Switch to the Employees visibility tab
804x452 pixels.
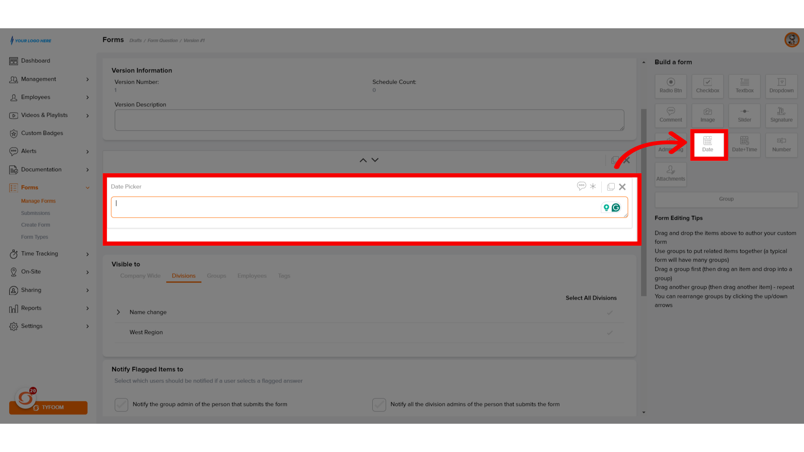point(252,275)
